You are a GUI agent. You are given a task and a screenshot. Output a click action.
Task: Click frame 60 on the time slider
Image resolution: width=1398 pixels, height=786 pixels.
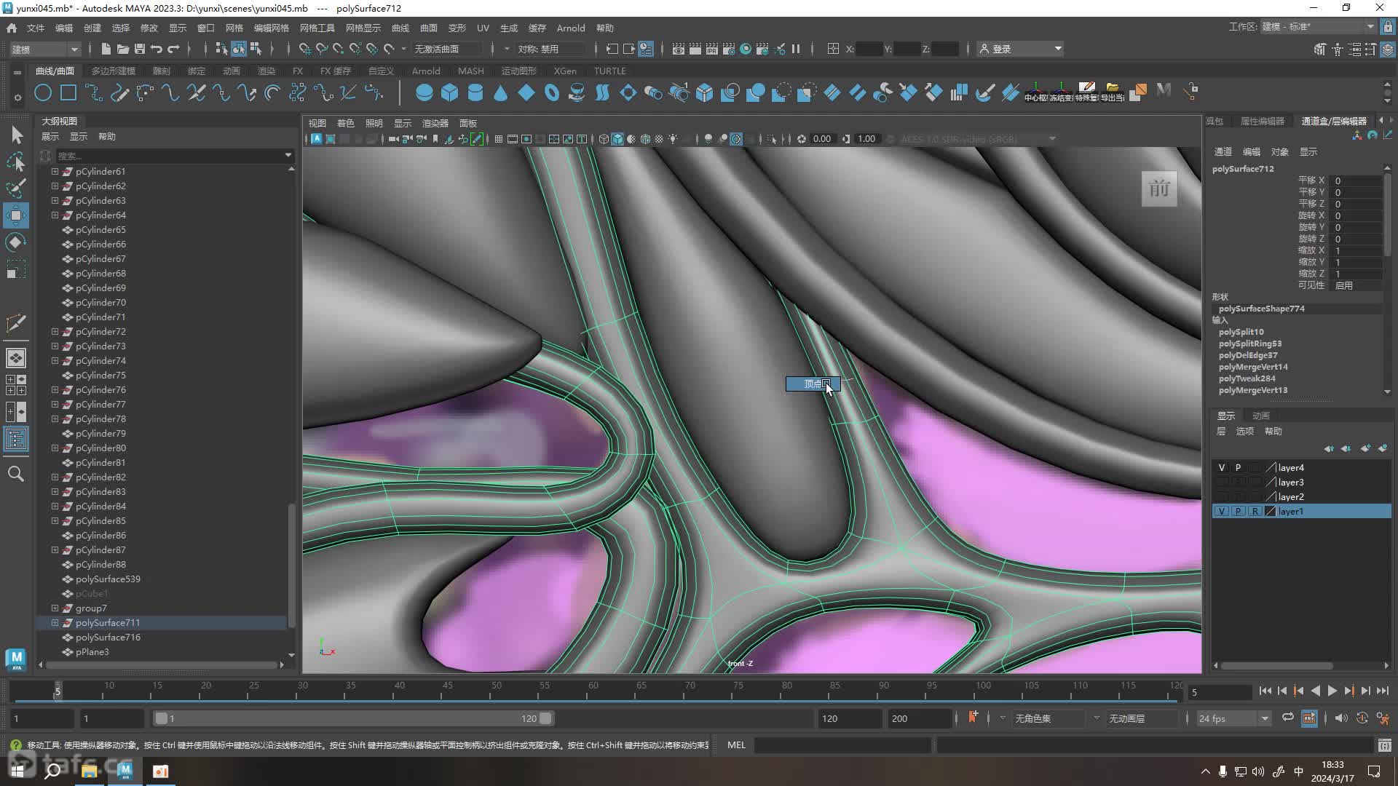(592, 691)
